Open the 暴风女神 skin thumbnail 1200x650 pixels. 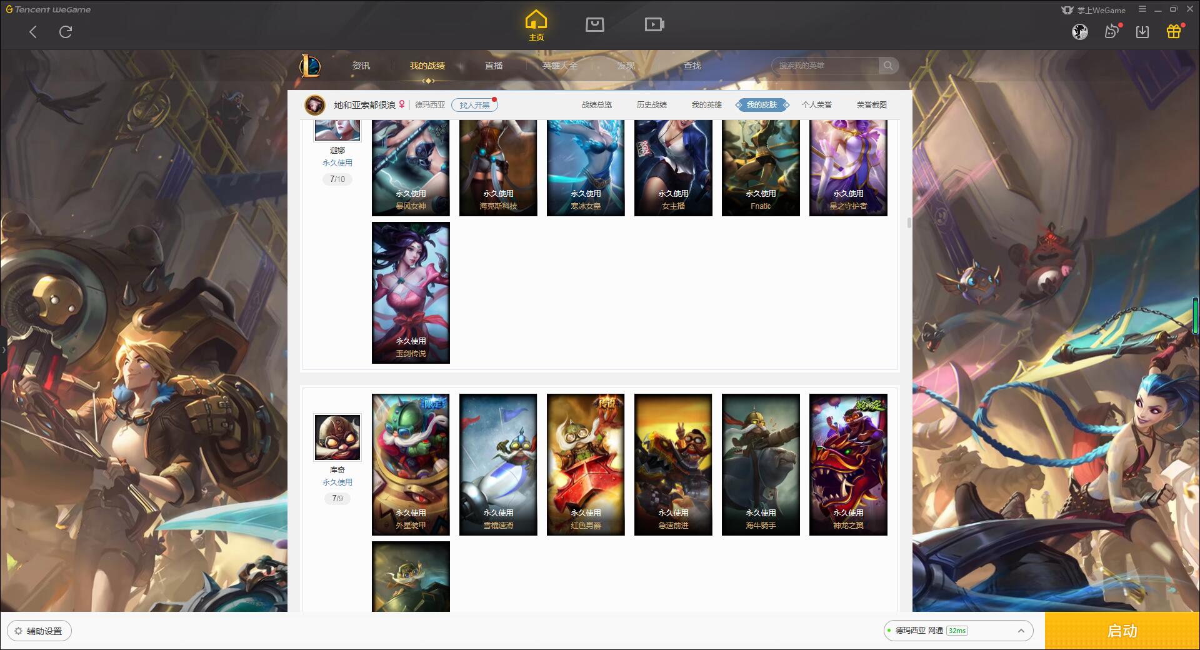click(411, 168)
